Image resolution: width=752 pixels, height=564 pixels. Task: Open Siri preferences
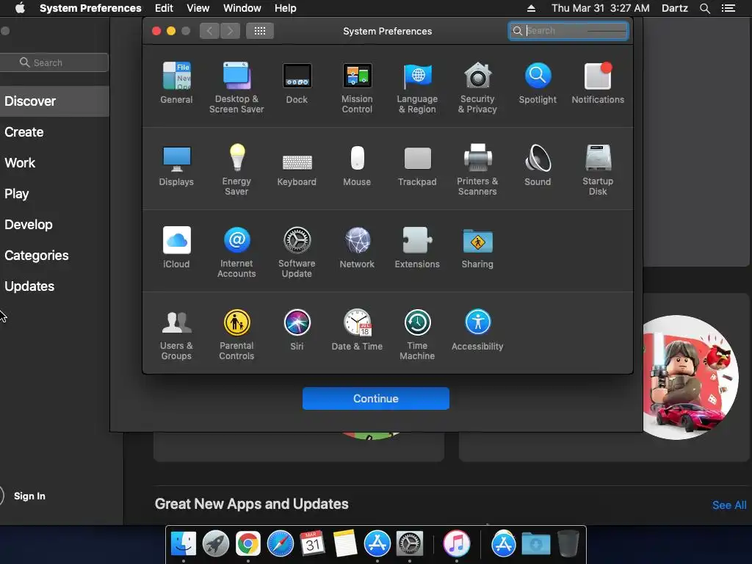(x=297, y=330)
